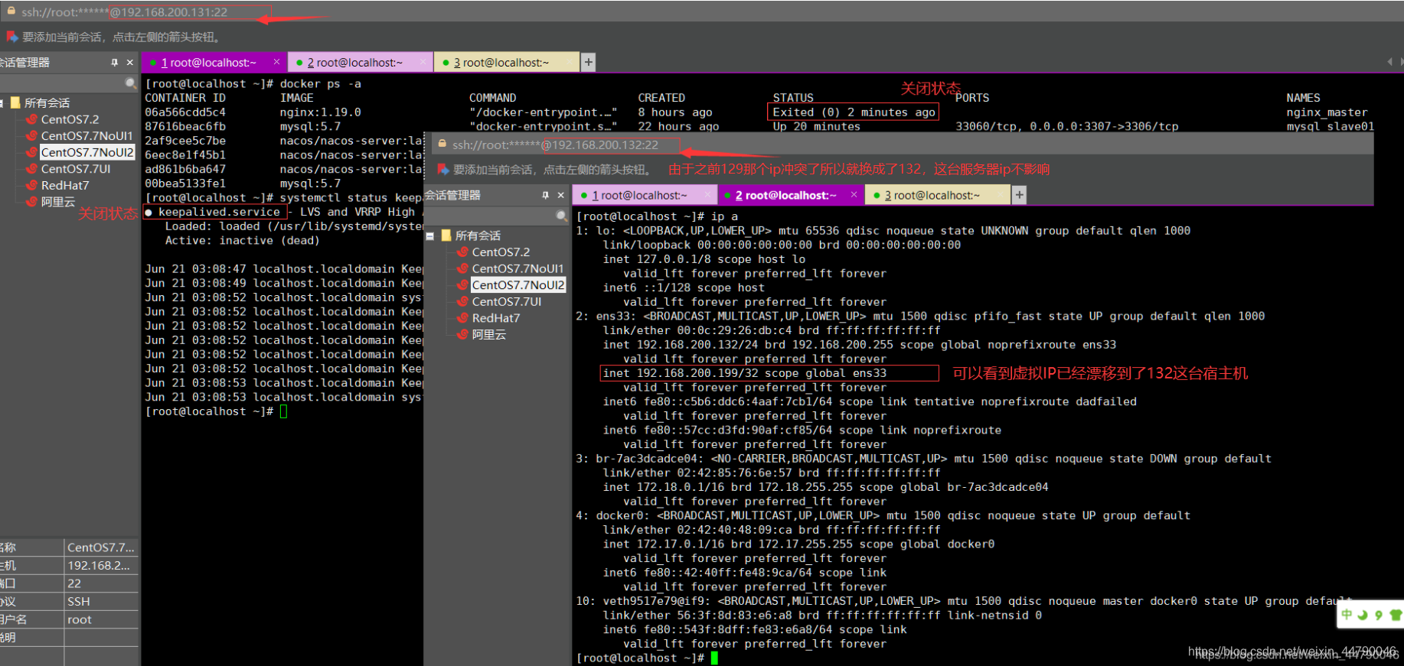This screenshot has width=1404, height=666.
Task: Switch to tab 1 root@localhost in the 132 window
Action: [x=639, y=196]
